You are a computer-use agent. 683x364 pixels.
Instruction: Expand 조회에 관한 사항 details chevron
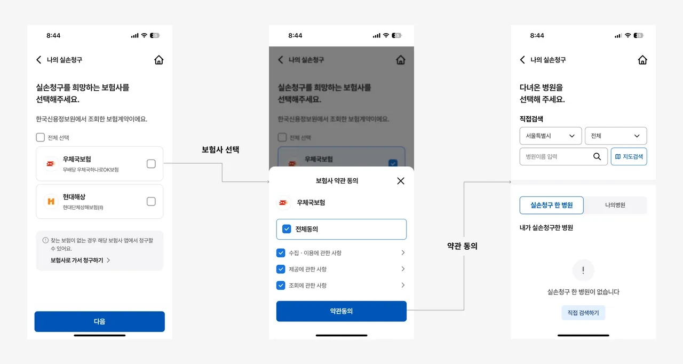[403, 285]
